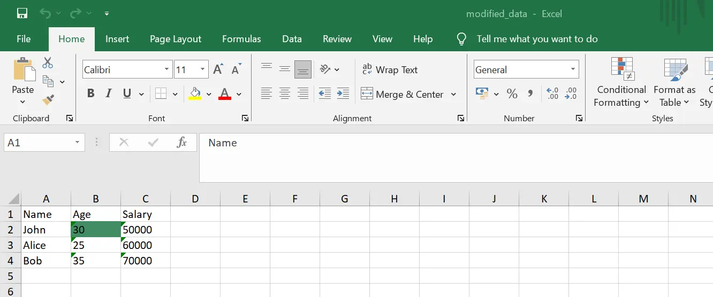The width and height of the screenshot is (713, 297).
Task: Expand the General number format dropdown
Action: pyautogui.click(x=573, y=69)
